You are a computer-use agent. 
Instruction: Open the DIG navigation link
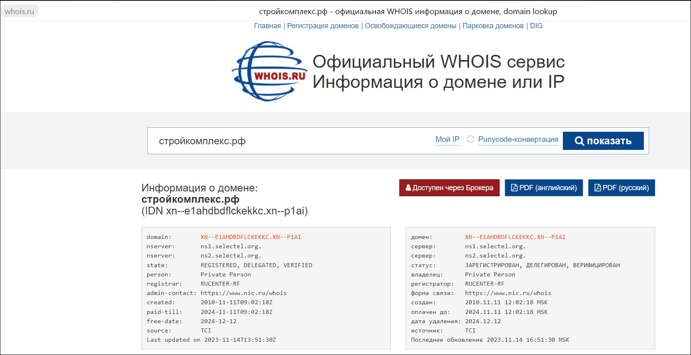(x=536, y=26)
